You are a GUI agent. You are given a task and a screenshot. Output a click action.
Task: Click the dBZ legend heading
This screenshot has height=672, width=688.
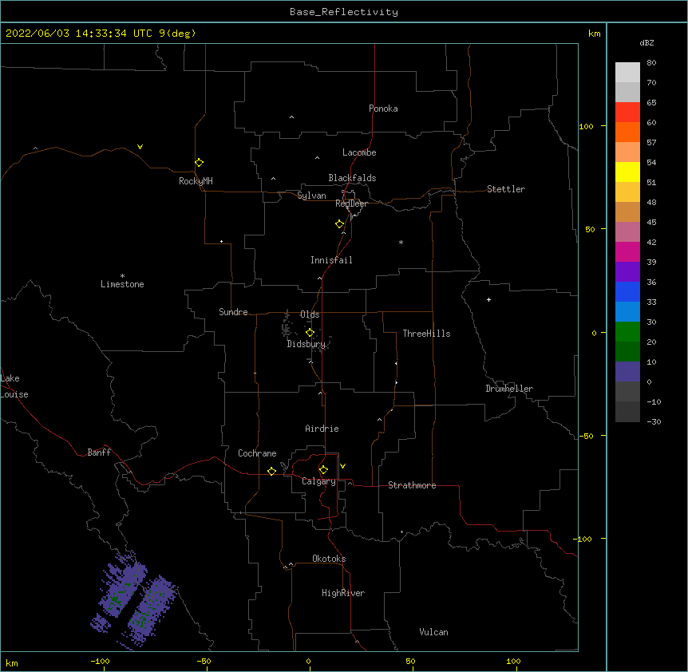coord(646,42)
